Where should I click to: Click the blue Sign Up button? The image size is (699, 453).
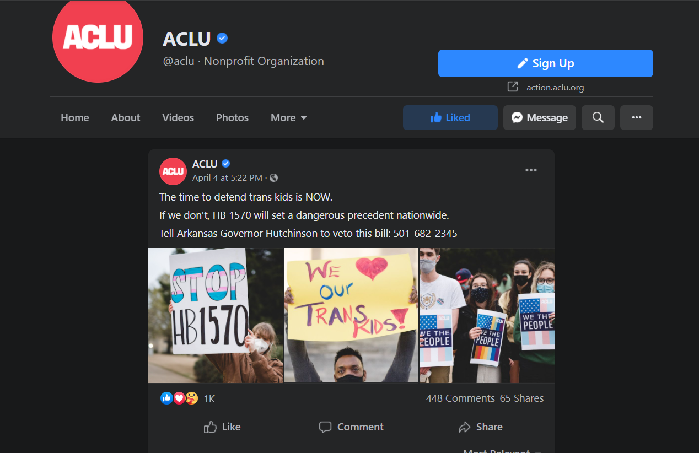point(546,63)
